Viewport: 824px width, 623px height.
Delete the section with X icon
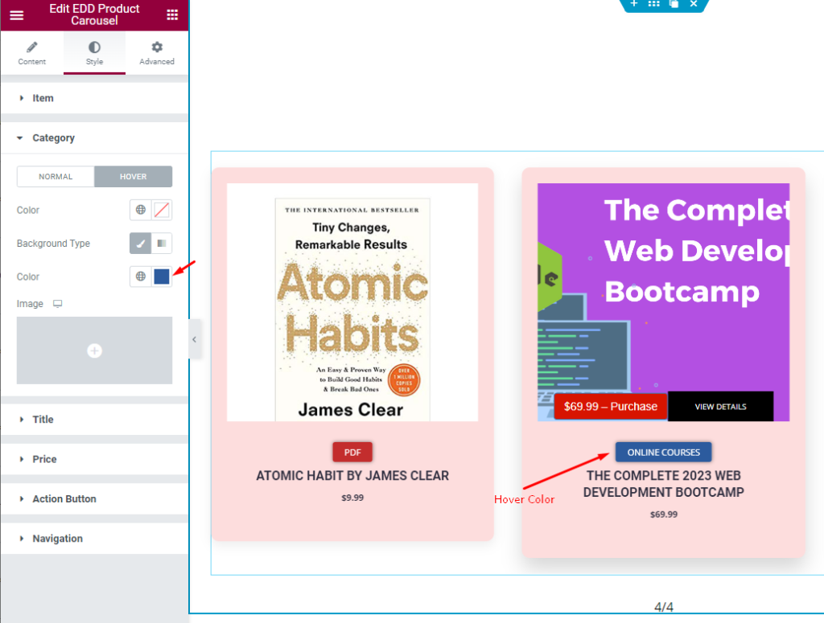[x=694, y=4]
